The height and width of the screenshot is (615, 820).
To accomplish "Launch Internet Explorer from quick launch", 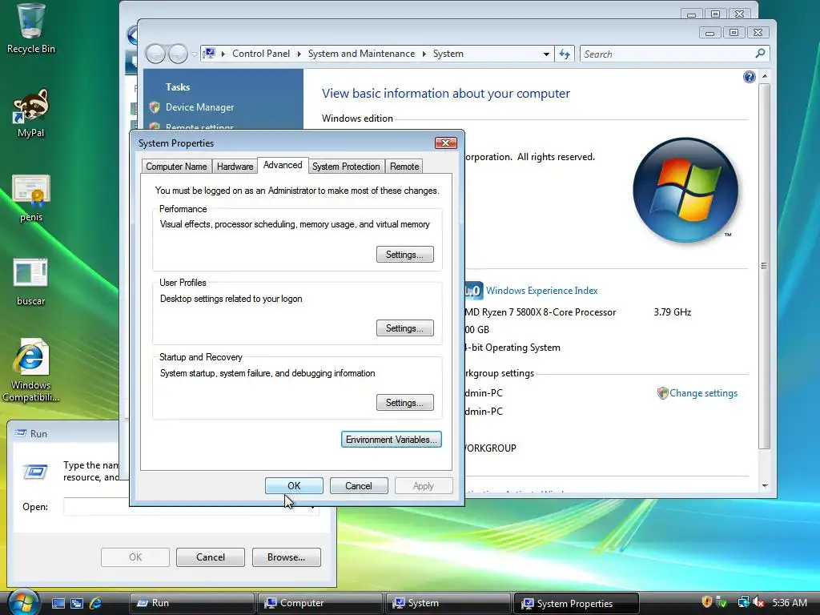I will [96, 603].
